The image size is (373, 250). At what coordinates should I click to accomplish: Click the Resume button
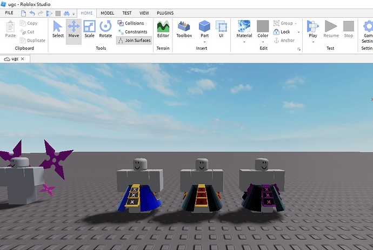tap(331, 29)
